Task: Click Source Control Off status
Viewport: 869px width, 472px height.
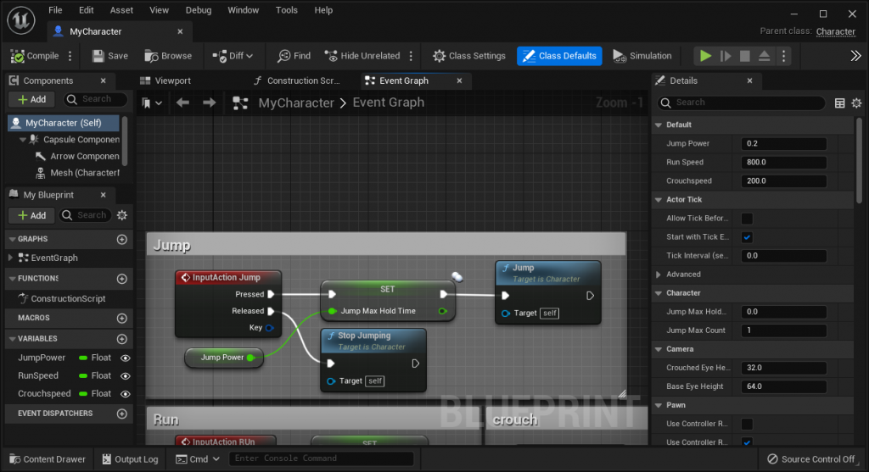Action: 810,459
